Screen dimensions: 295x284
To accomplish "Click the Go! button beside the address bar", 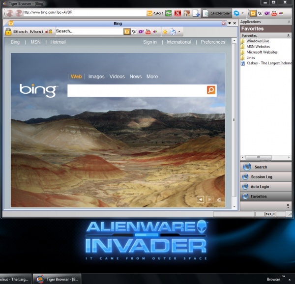I will [x=155, y=13].
